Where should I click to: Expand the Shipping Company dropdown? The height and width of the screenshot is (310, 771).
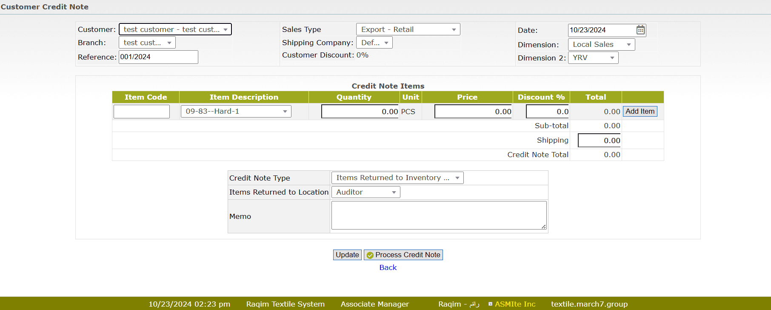point(374,43)
